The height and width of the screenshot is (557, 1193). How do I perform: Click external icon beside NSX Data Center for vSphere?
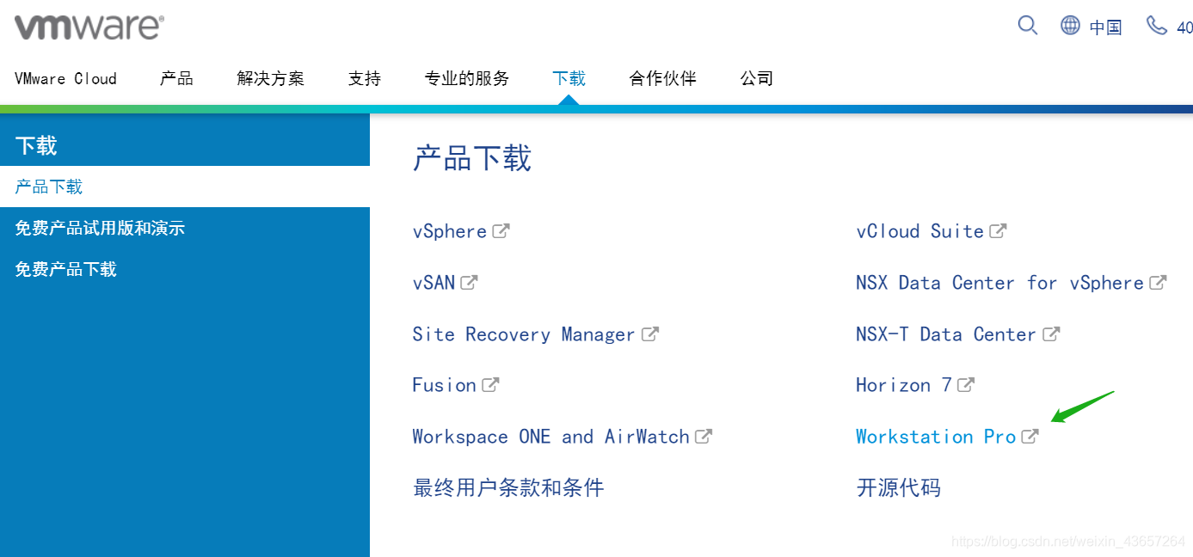coord(1158,282)
